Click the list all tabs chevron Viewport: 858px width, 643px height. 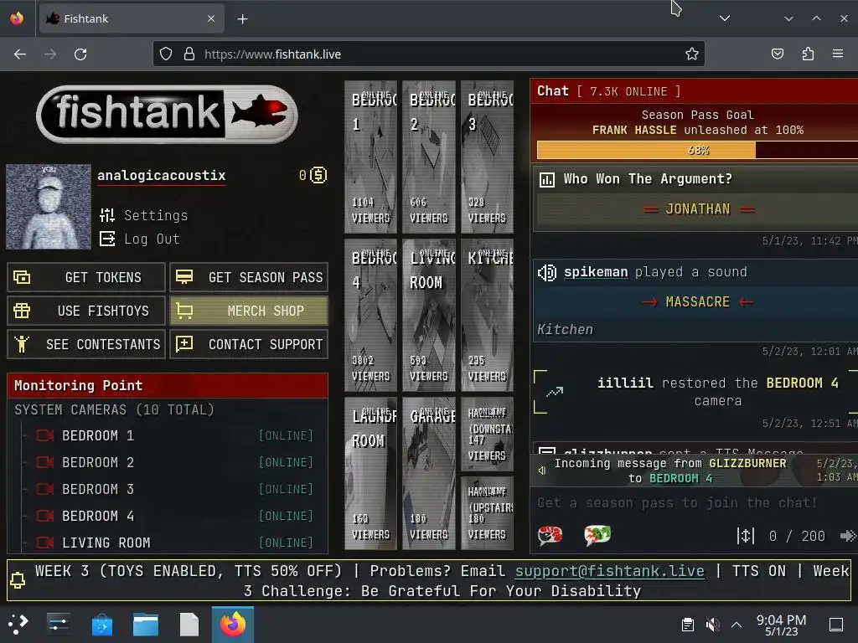(x=725, y=18)
